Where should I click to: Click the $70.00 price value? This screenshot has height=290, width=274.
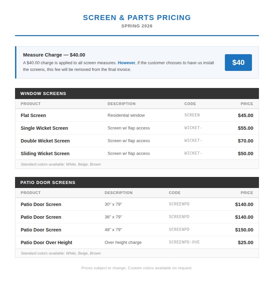(x=245, y=141)
